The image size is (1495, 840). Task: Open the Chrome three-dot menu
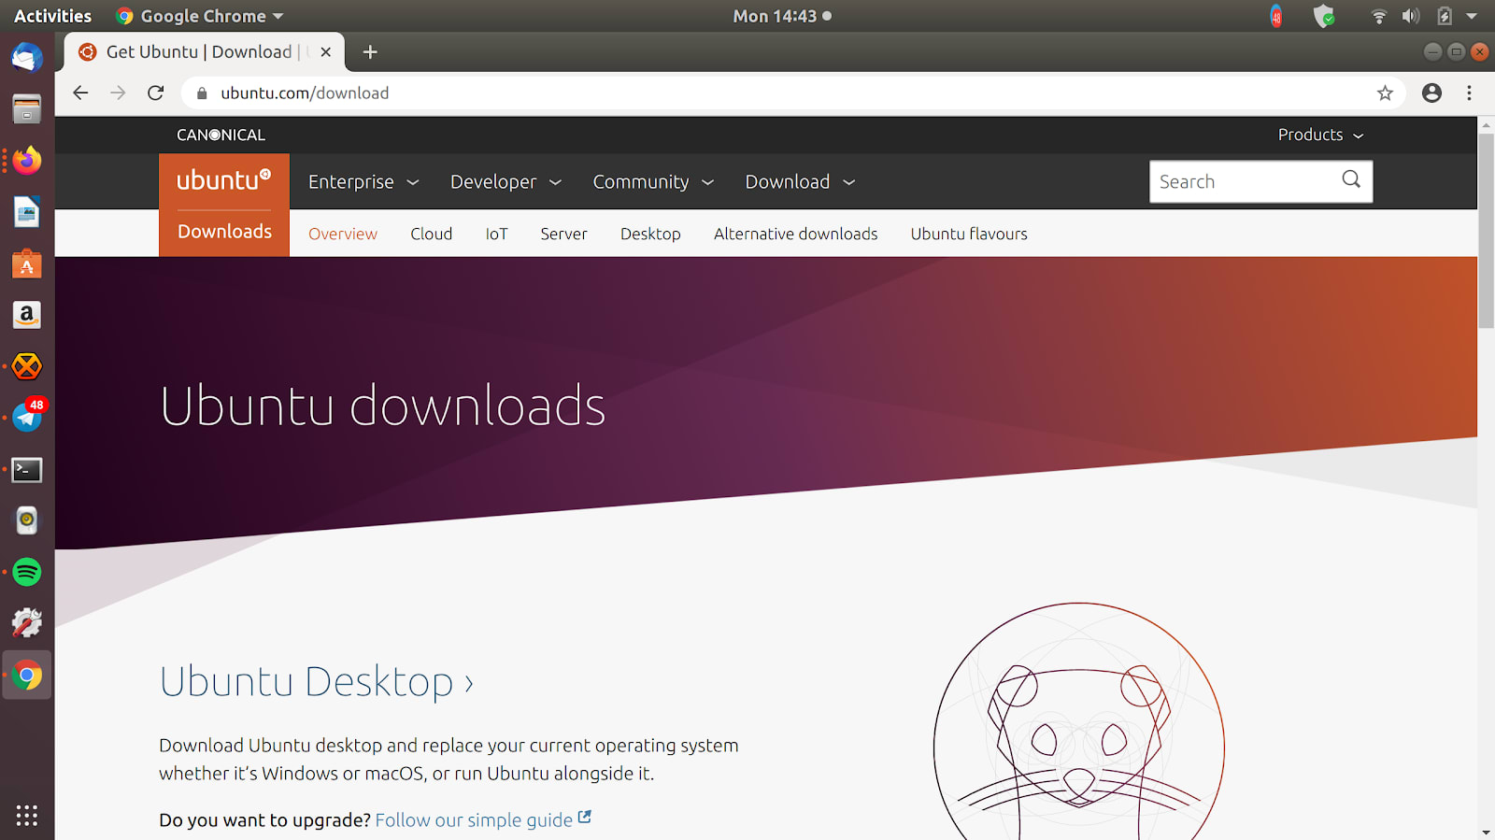tap(1469, 93)
